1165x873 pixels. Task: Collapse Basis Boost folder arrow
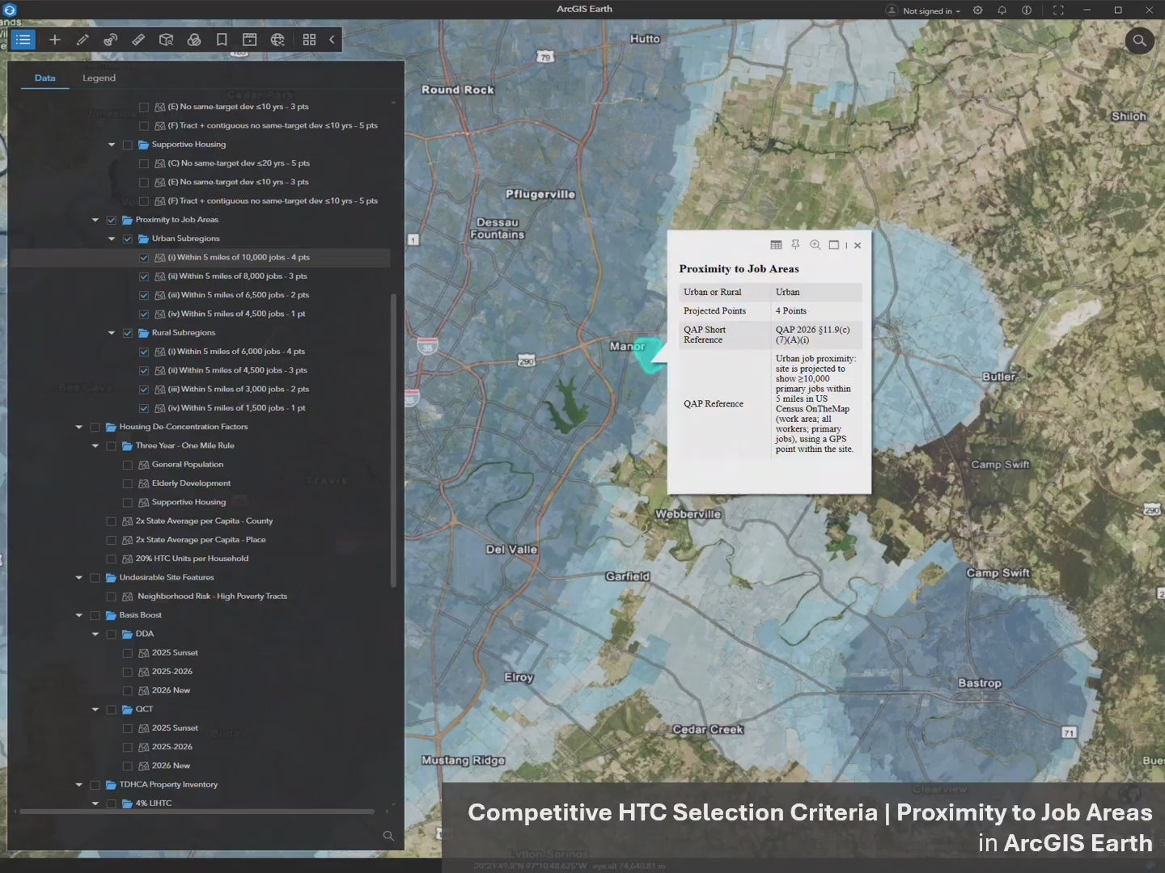click(x=79, y=615)
